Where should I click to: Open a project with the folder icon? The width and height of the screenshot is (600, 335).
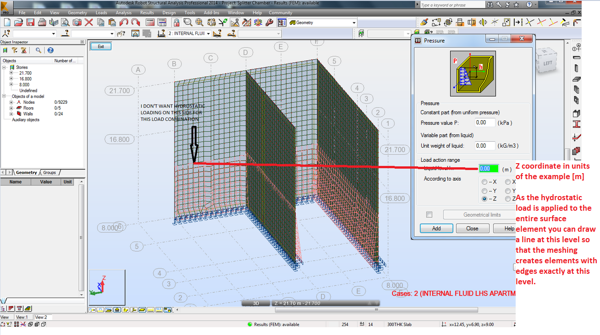18,22
